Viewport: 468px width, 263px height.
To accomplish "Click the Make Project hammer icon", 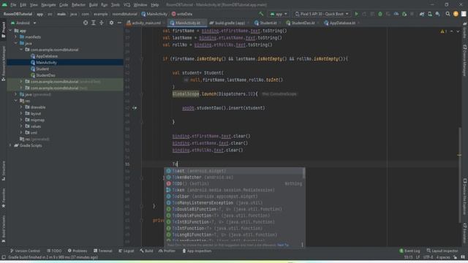I will pos(261,14).
